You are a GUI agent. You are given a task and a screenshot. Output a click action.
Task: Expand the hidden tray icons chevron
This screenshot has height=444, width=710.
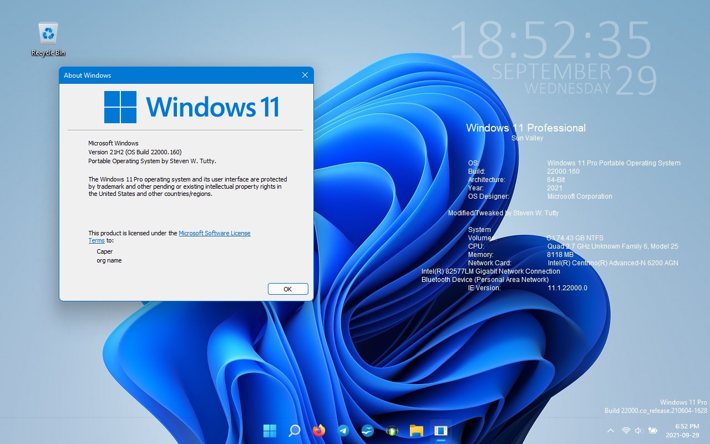click(x=611, y=431)
